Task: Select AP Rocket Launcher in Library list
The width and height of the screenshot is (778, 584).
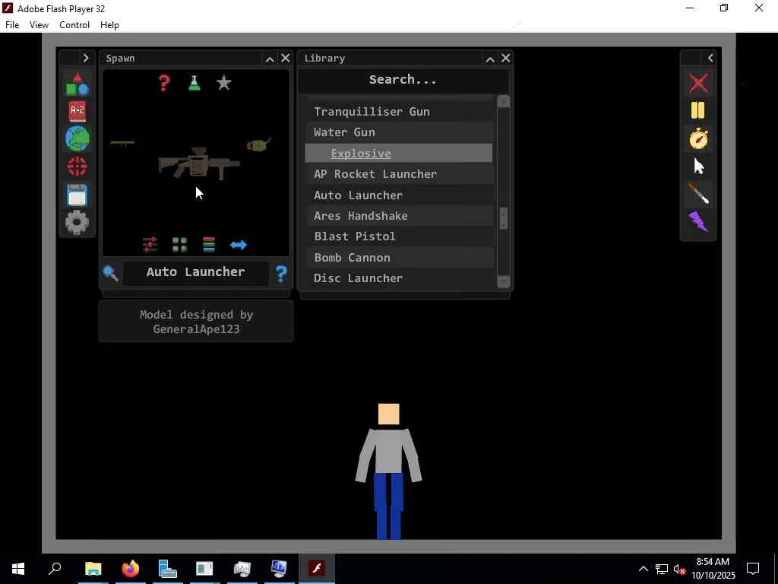Action: (x=398, y=174)
